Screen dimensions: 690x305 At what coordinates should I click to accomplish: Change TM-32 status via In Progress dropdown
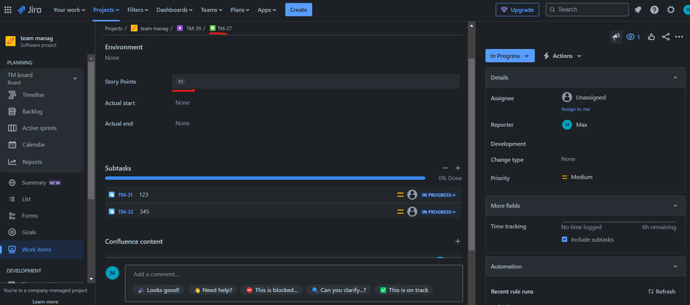pyautogui.click(x=439, y=212)
